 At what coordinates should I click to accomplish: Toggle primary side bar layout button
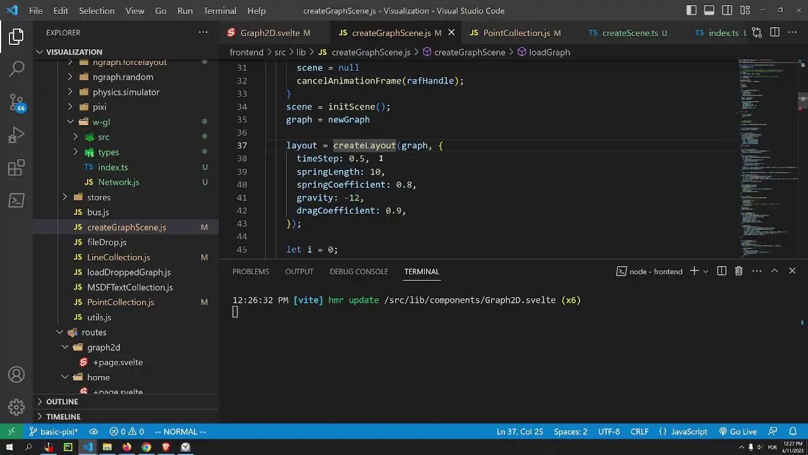click(692, 10)
